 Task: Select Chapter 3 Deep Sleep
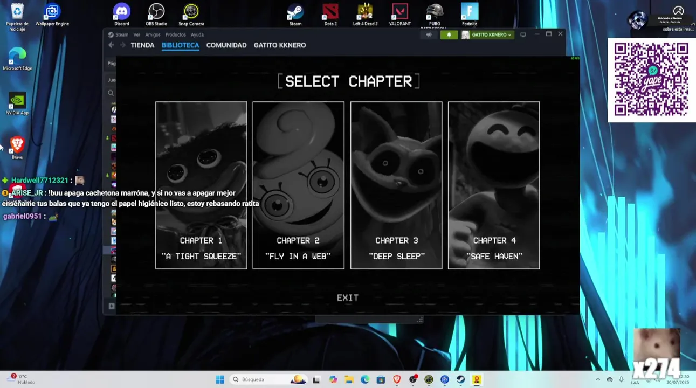396,185
